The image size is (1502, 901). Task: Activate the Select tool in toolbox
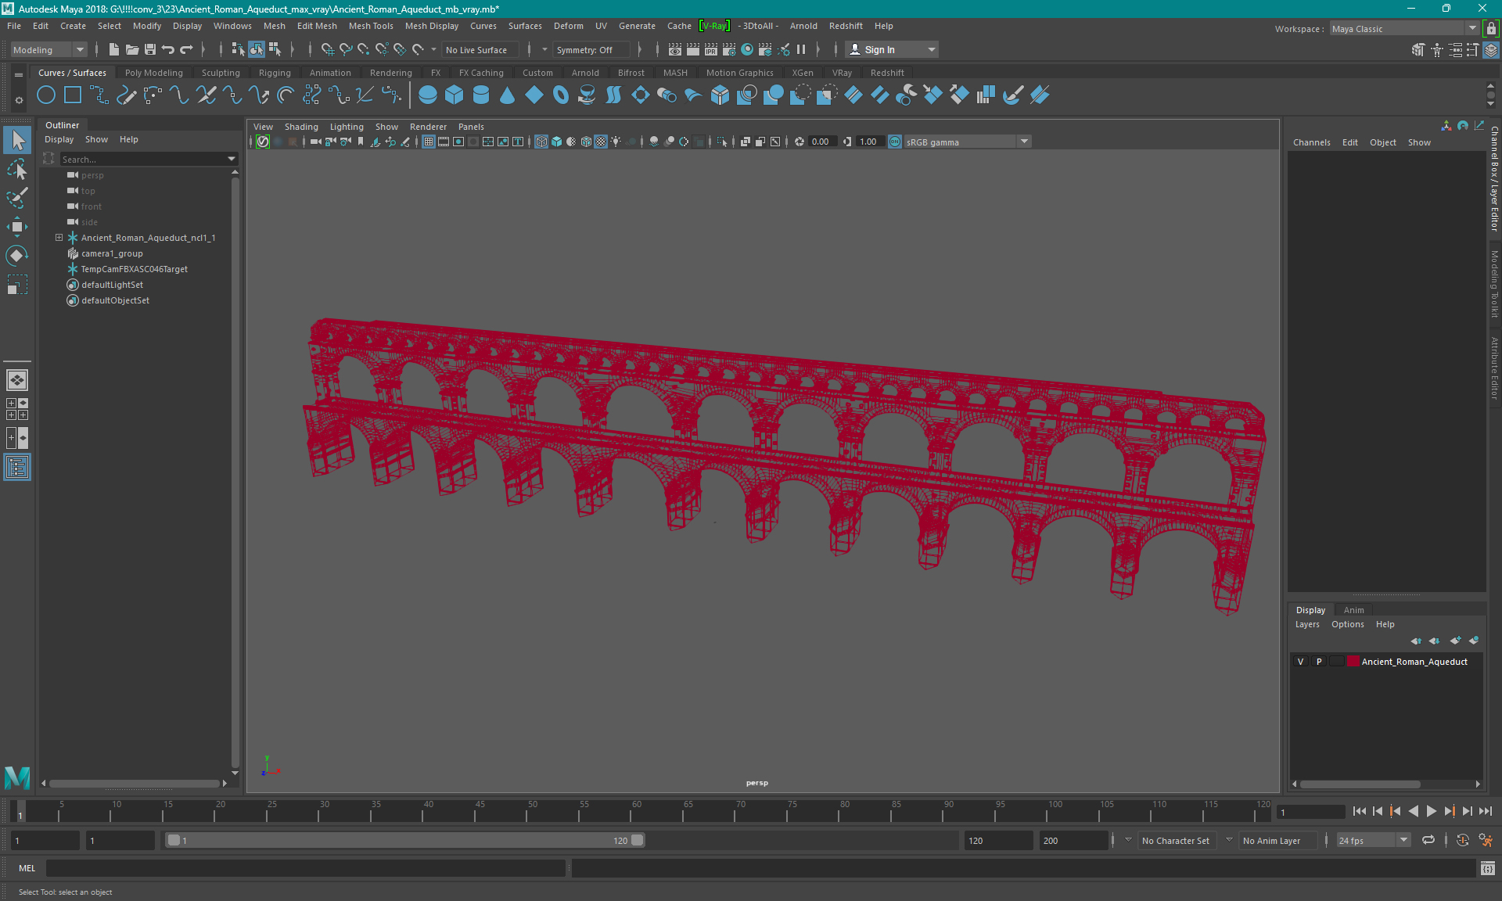(x=17, y=141)
